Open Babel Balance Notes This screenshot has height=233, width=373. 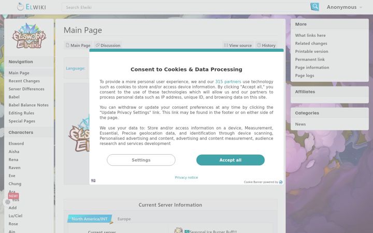(28, 105)
